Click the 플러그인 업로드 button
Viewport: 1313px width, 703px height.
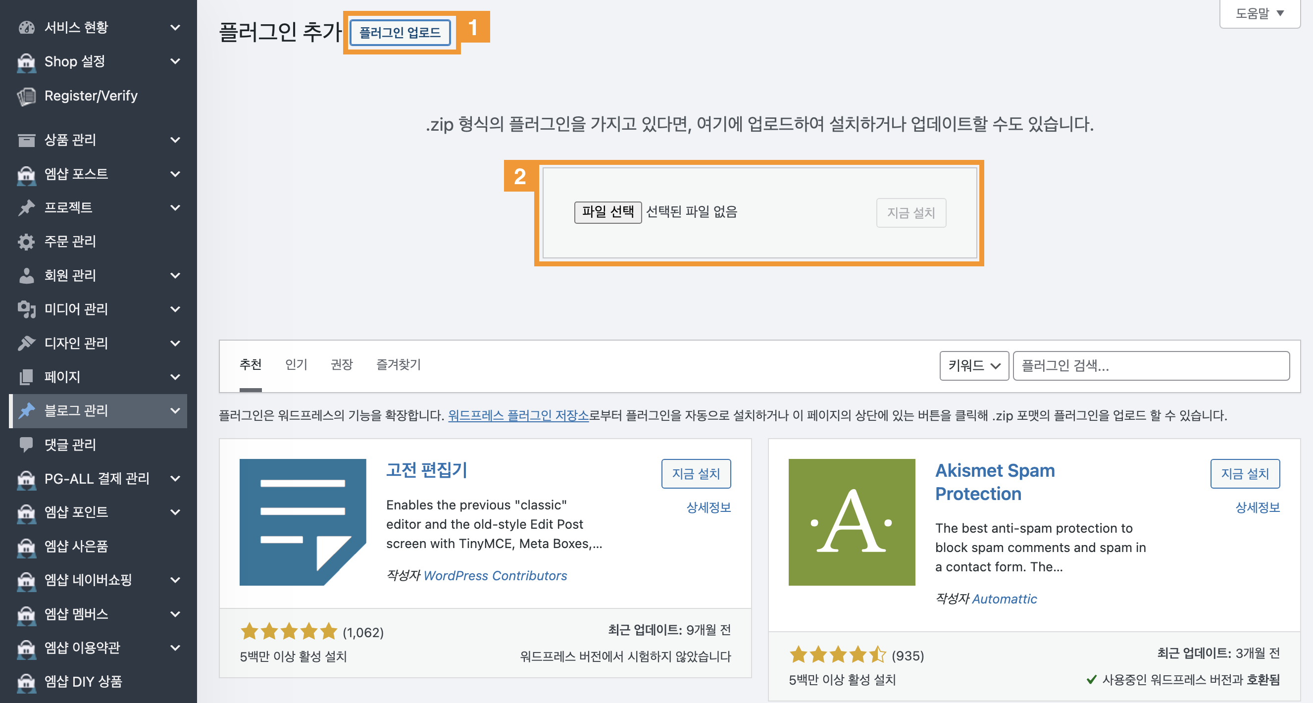400,33
